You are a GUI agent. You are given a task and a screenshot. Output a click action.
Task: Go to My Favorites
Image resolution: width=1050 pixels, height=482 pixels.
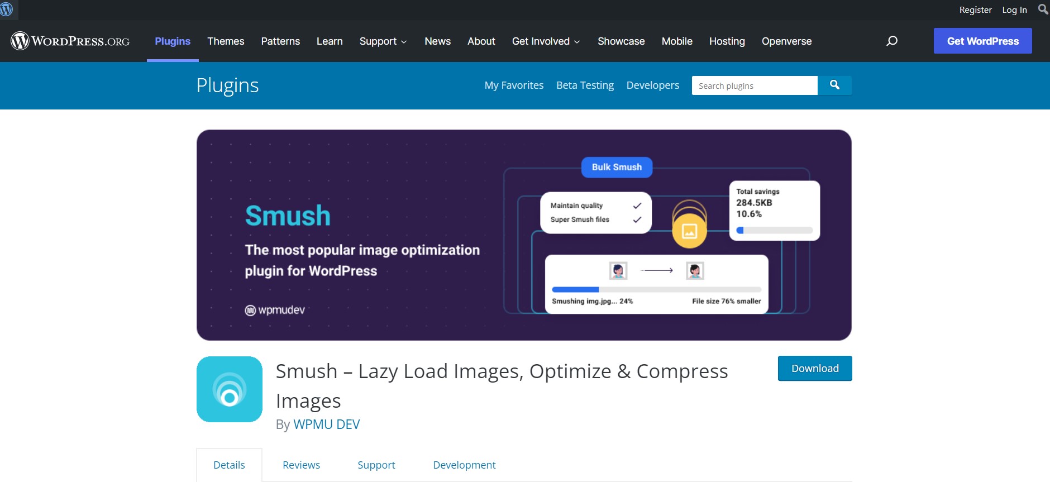pyautogui.click(x=514, y=85)
